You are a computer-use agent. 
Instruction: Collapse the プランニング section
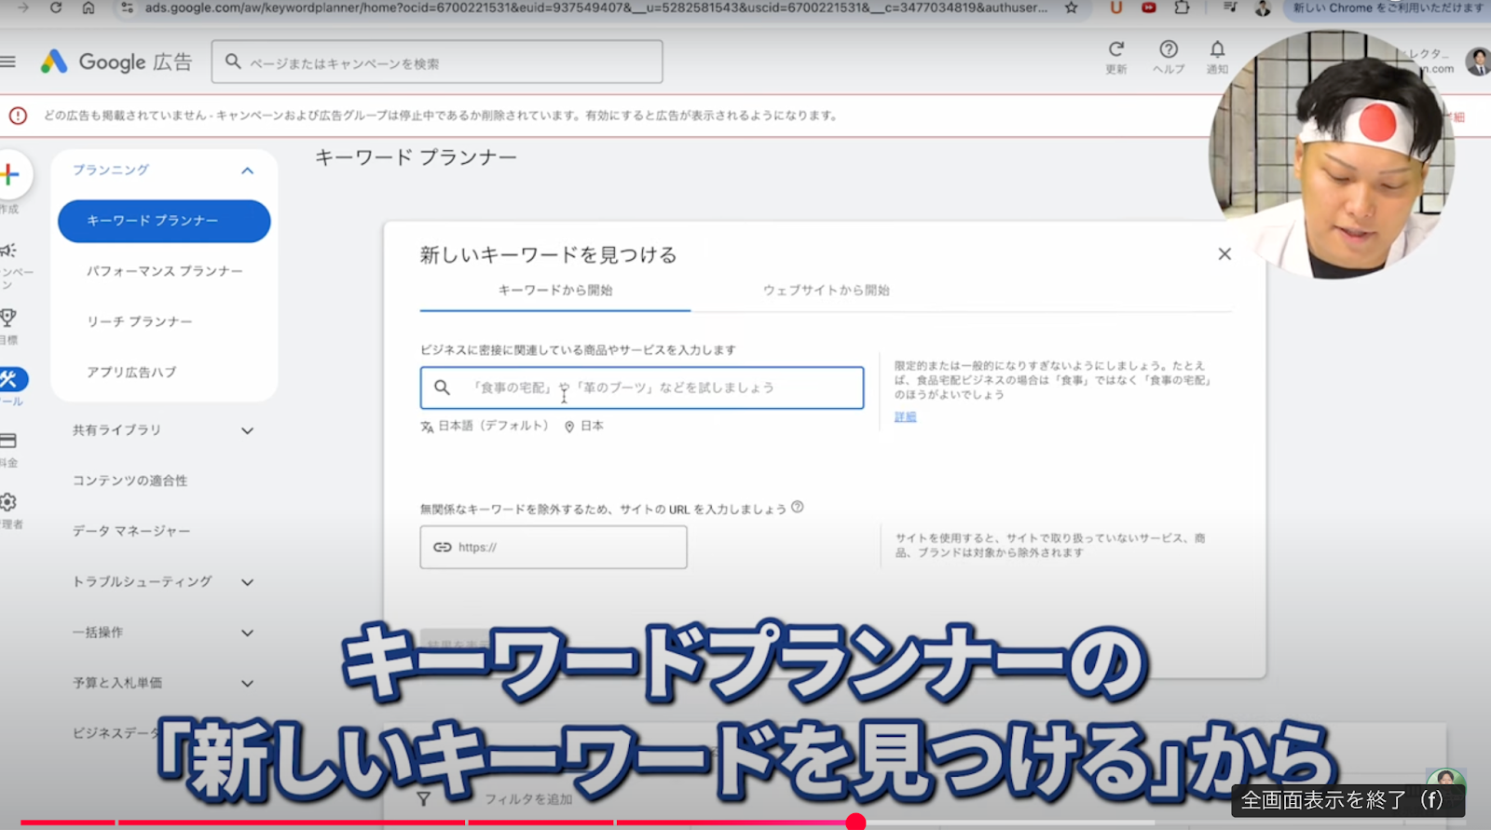[247, 170]
